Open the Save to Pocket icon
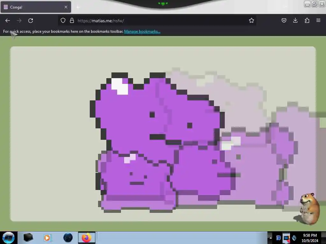 coord(284,20)
